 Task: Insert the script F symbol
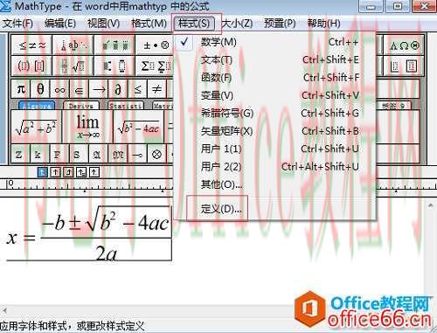(x=57, y=154)
